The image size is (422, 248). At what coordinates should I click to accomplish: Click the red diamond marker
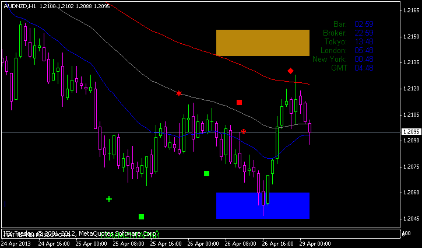(x=290, y=71)
